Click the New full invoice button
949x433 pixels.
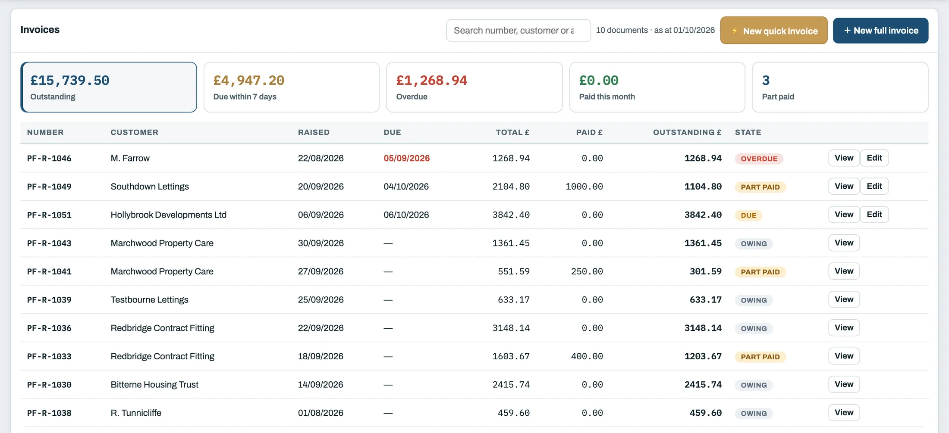[880, 31]
